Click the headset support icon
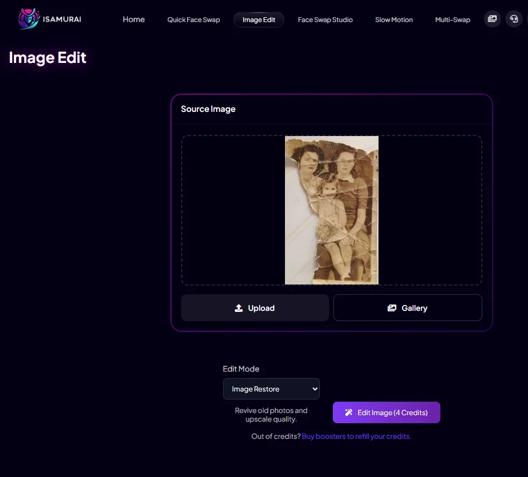The width and height of the screenshot is (528, 477). (513, 19)
